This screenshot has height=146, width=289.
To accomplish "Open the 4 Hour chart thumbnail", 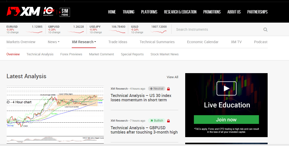I will [55, 115].
